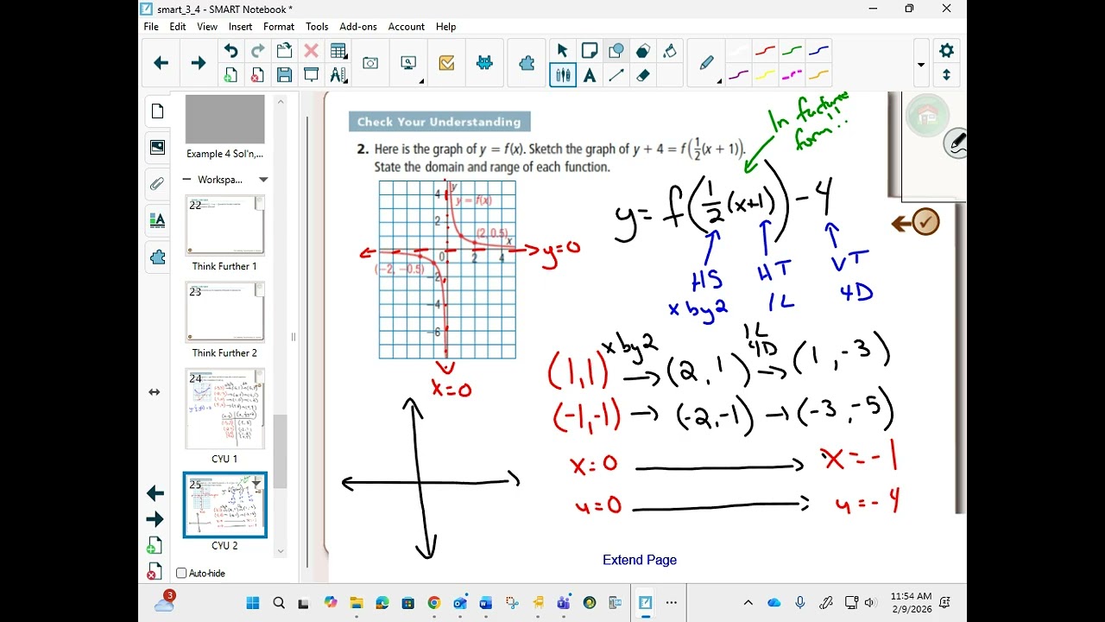Open the Gallery side tab
This screenshot has width=1105, height=622.
157,148
